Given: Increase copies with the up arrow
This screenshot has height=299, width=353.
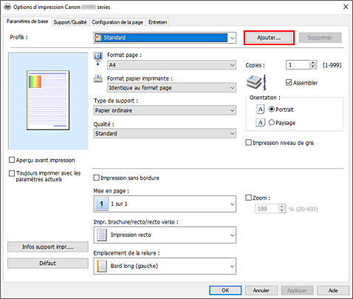Looking at the screenshot, I should [x=313, y=63].
